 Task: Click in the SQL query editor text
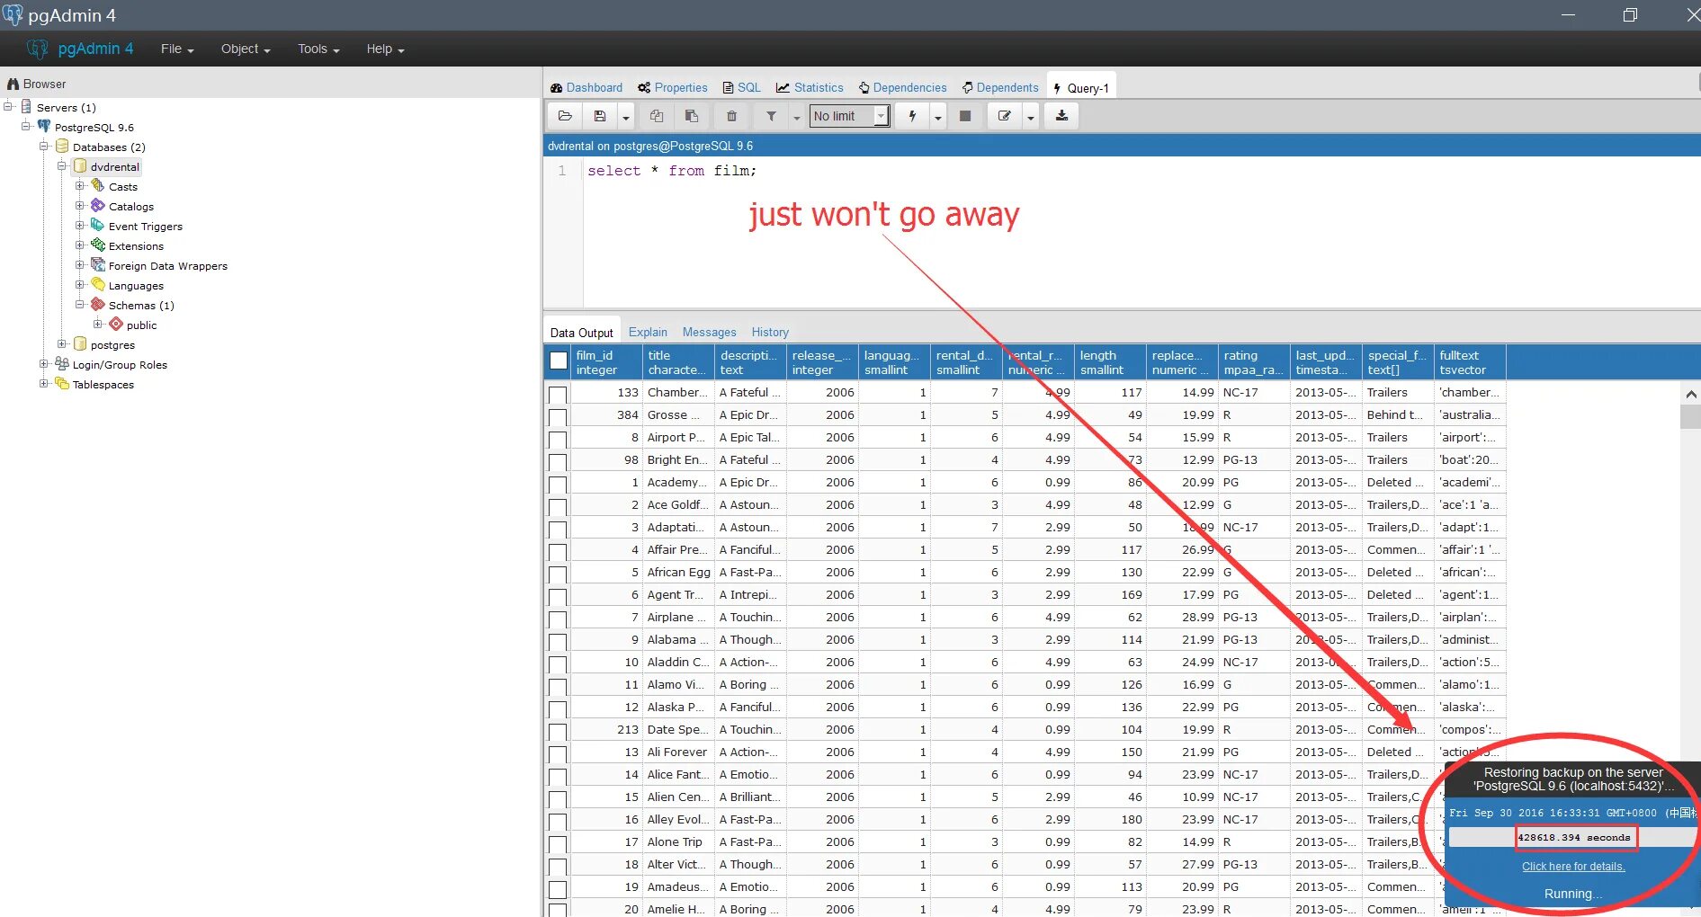coord(672,171)
